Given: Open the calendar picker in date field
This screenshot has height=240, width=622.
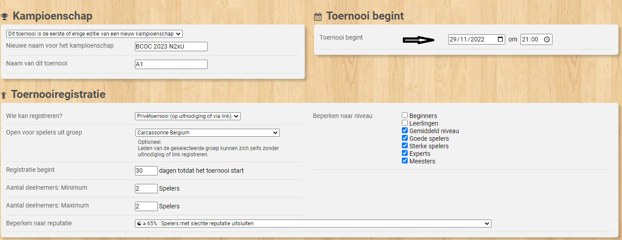Looking at the screenshot, I should coord(500,39).
